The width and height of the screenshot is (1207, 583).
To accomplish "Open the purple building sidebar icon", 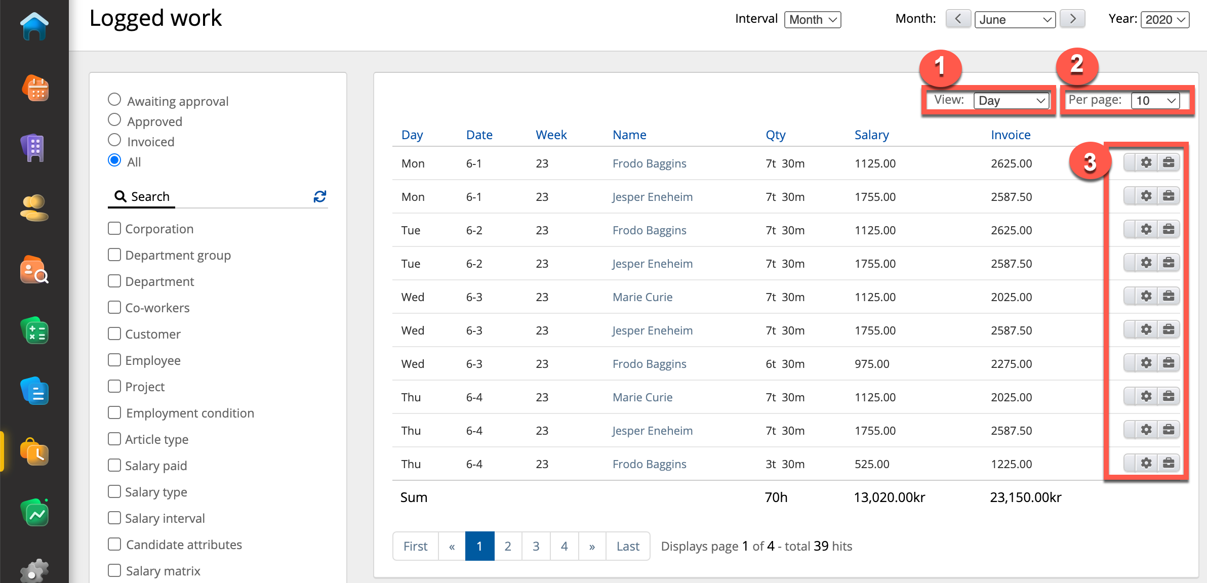I will click(33, 148).
